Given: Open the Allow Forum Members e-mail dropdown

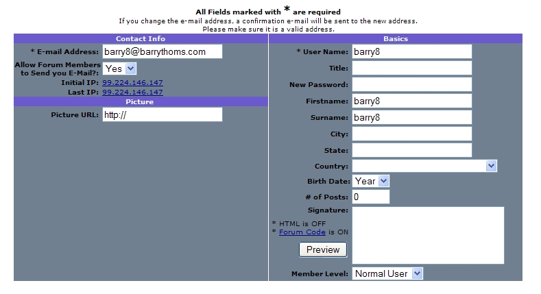Looking at the screenshot, I should pos(119,69).
